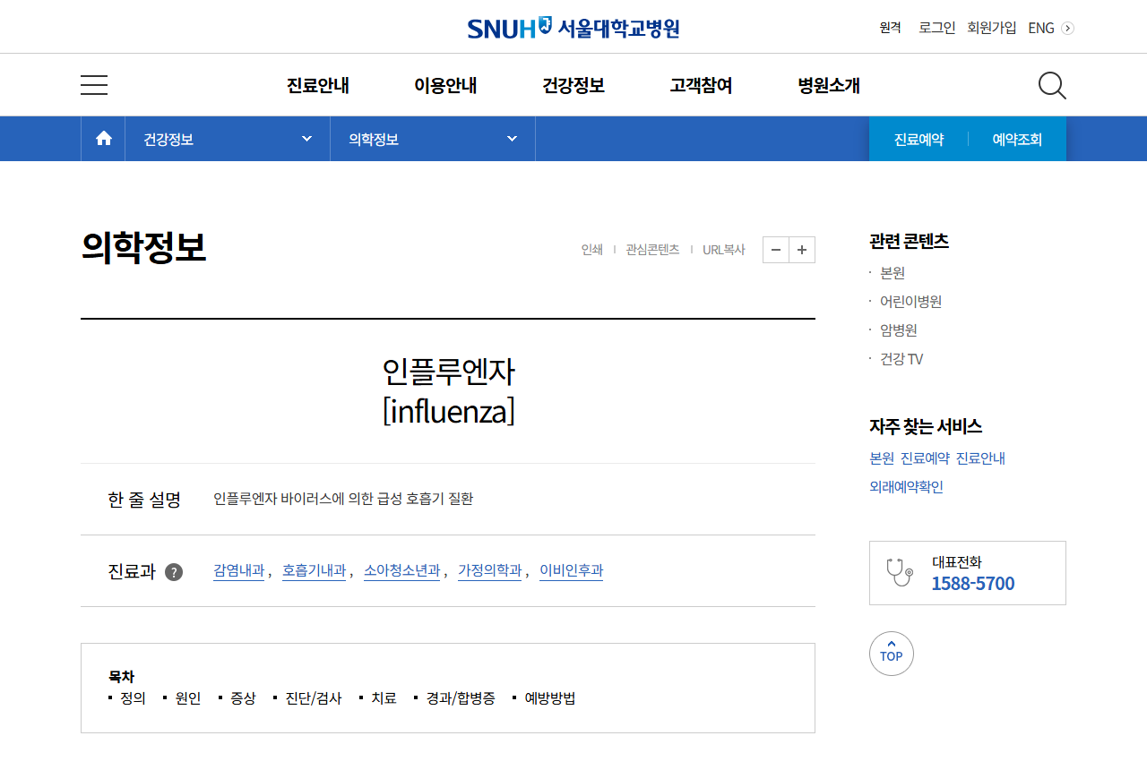This screenshot has width=1147, height=770.
Task: Click the 외래예약확인 link
Action: [906, 487]
